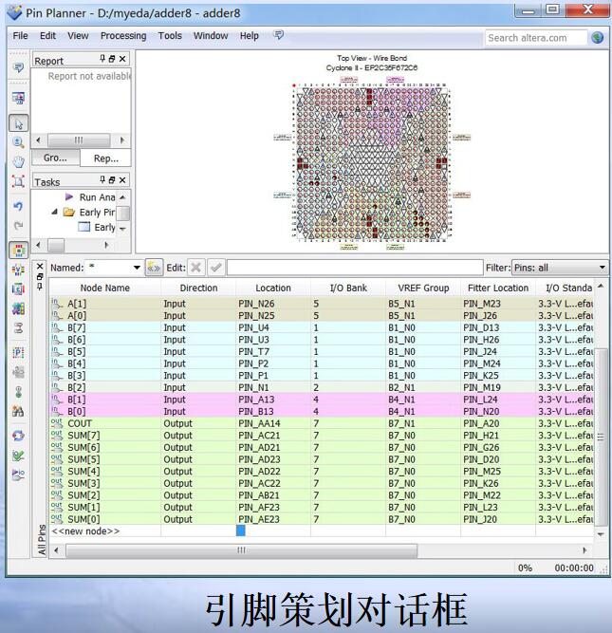612x633 pixels.
Task: Open the Processing menu
Action: [123, 35]
